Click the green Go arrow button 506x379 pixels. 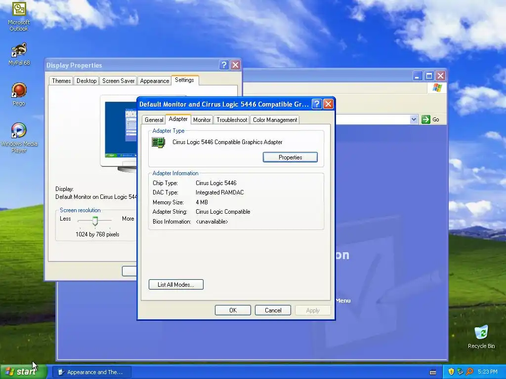[426, 119]
